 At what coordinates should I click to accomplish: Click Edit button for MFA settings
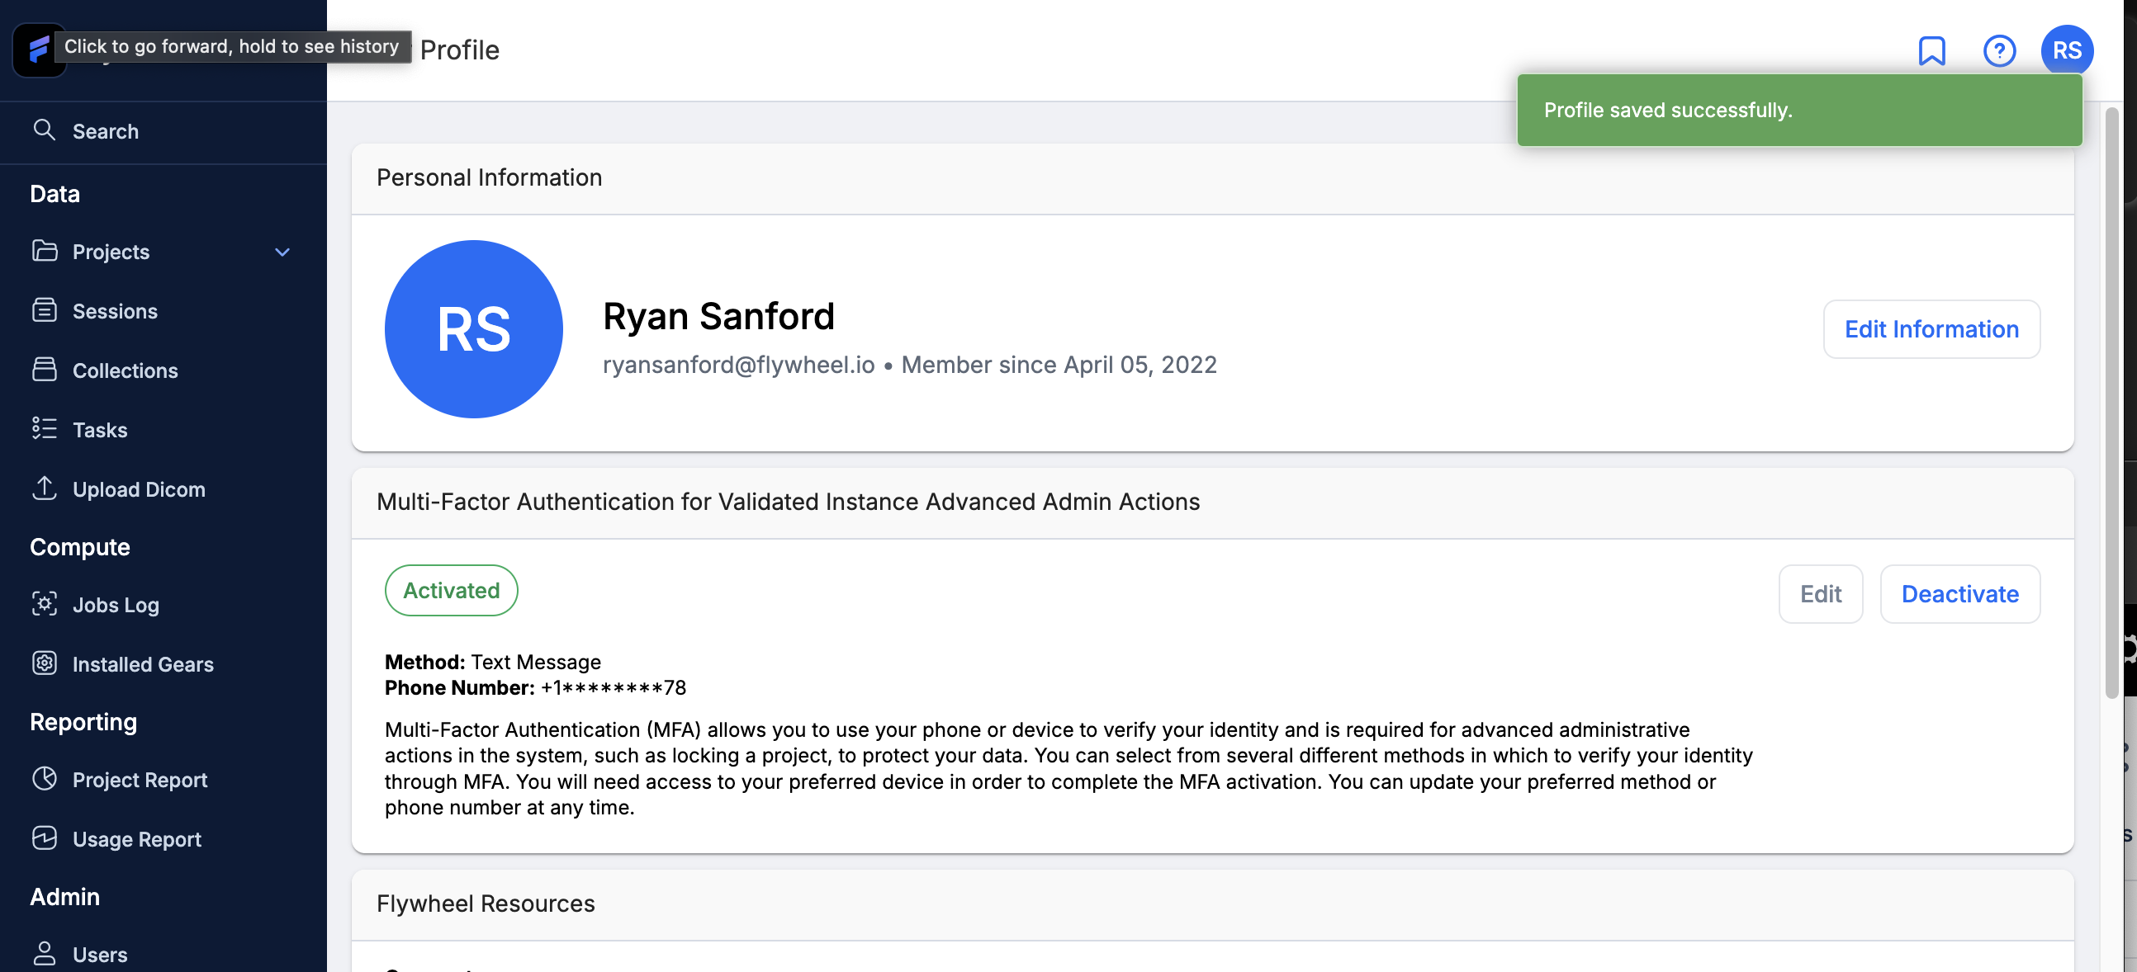click(1820, 594)
